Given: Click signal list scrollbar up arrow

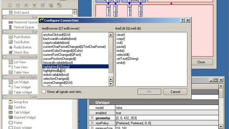Looking at the screenshot, I should click(x=111, y=35).
